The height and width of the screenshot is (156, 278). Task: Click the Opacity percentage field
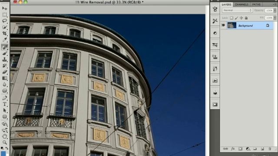269,10
